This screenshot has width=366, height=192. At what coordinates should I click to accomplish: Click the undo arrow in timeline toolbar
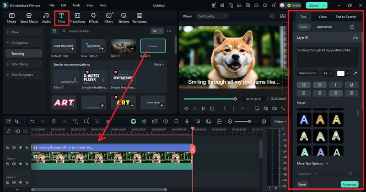[x=32, y=121]
